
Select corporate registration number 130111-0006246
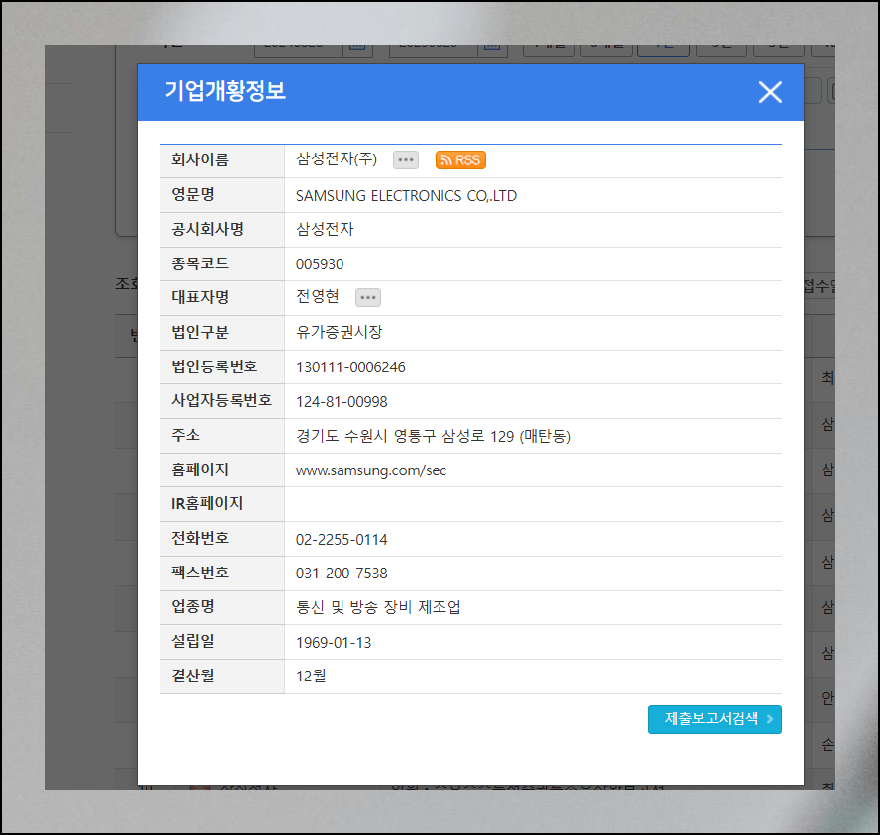tap(350, 367)
